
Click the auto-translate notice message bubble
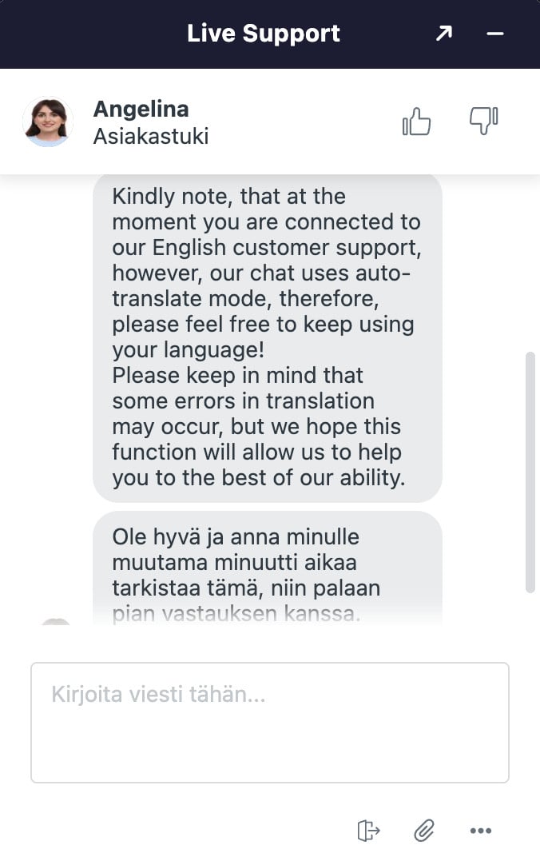pyautogui.click(x=268, y=337)
